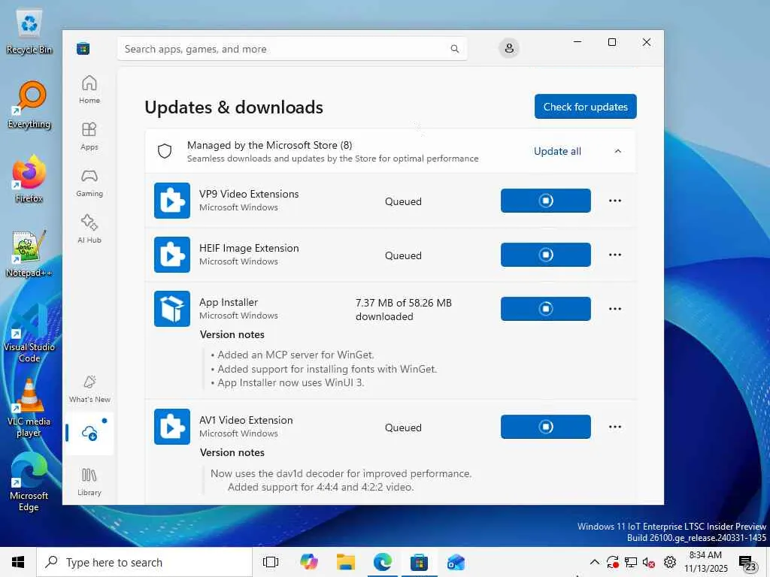Open Microsoft Edge from the taskbar
This screenshot has height=577, width=770.
click(383, 562)
